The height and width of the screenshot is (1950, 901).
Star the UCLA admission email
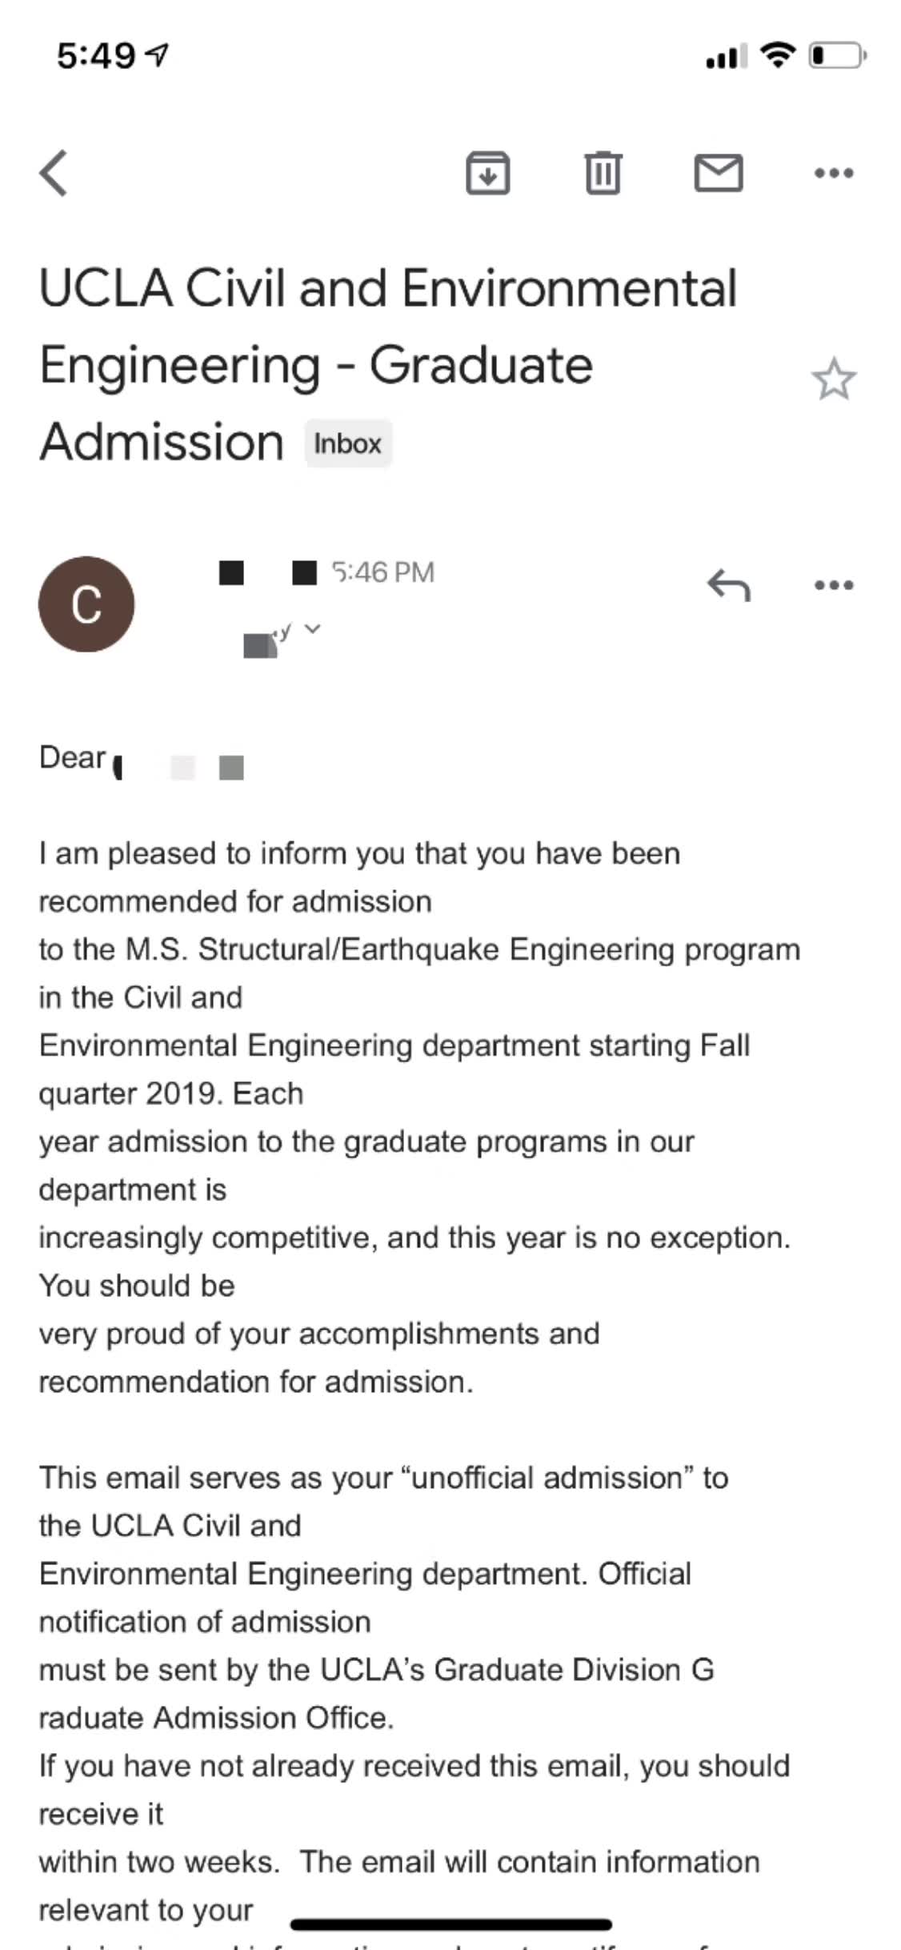pos(833,379)
